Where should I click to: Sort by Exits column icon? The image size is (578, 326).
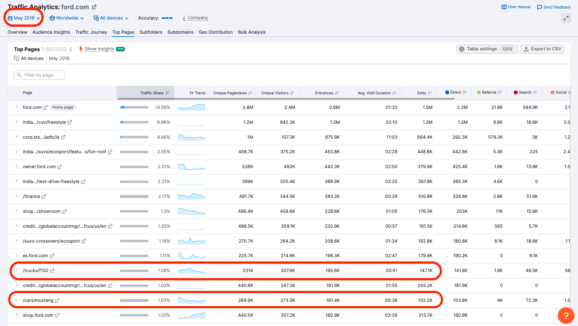[x=430, y=93]
